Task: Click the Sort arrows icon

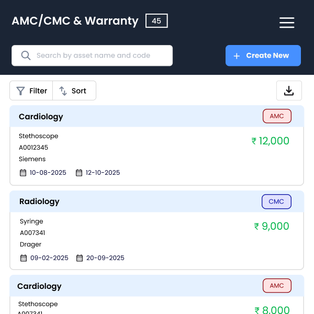Action: (63, 91)
